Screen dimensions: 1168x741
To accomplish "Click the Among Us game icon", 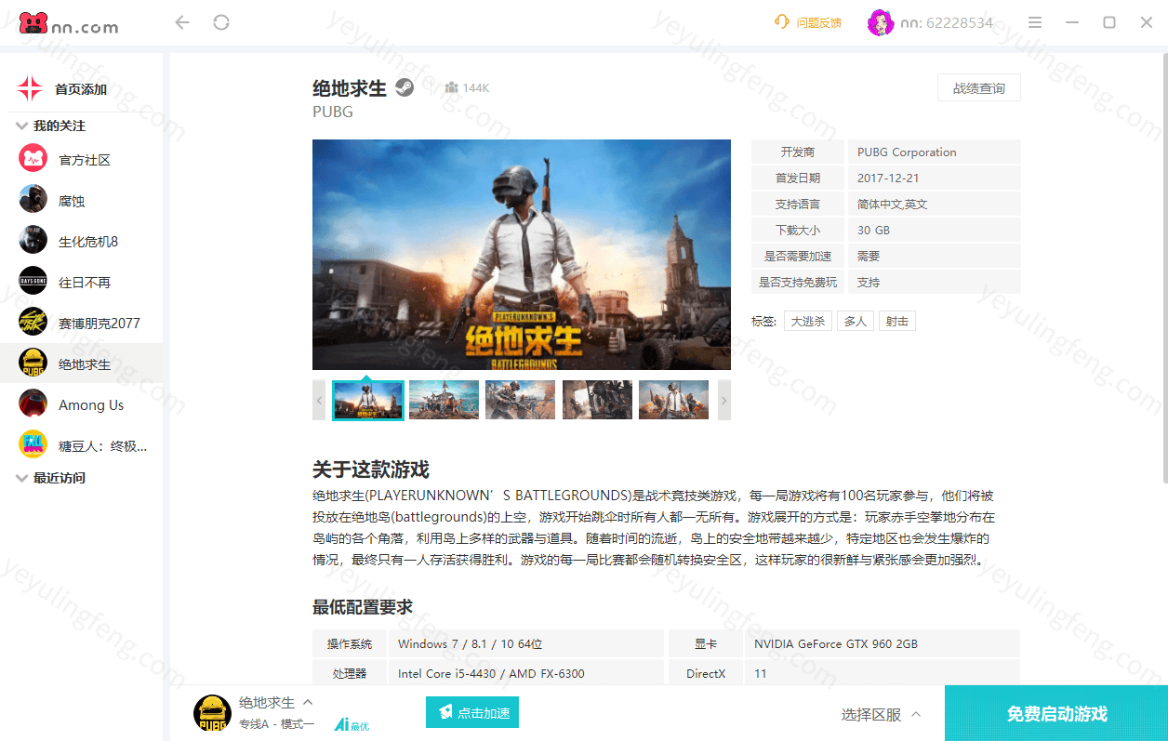I will point(33,405).
